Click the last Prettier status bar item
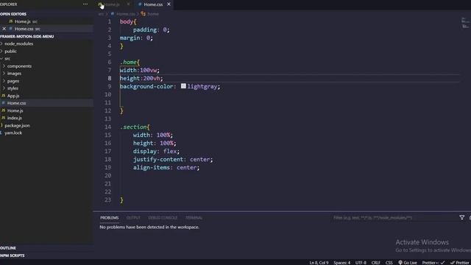The width and height of the screenshot is (471, 265). tap(460, 263)
